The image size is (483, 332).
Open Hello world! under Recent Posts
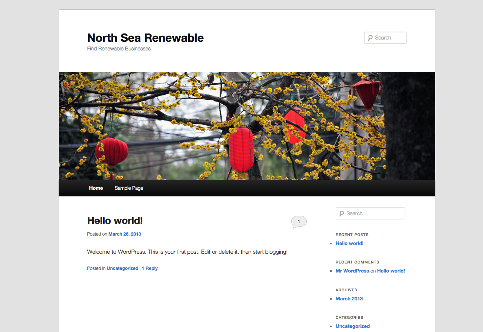point(349,243)
